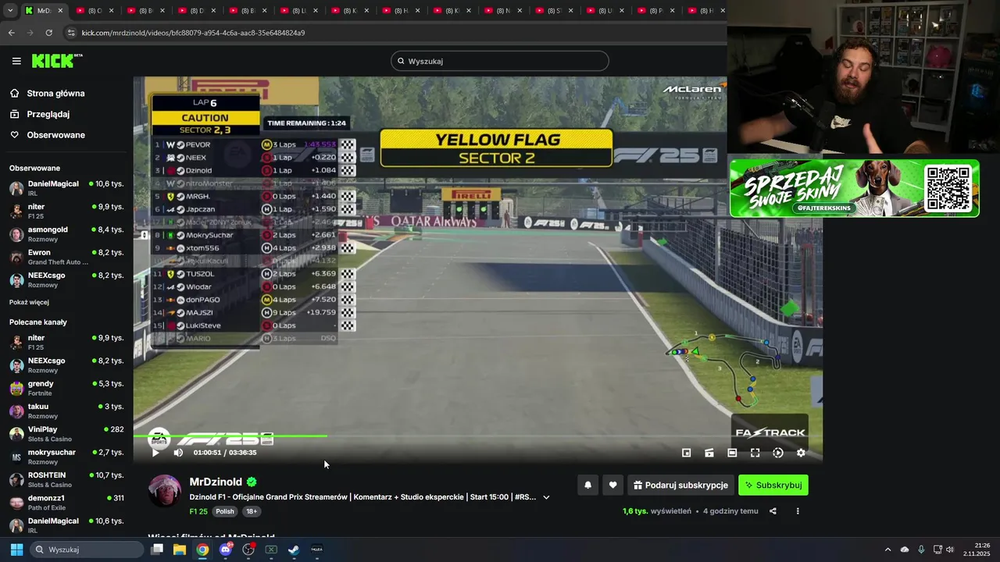Open F1 25 category link
The height and width of the screenshot is (562, 1000).
[x=198, y=512]
